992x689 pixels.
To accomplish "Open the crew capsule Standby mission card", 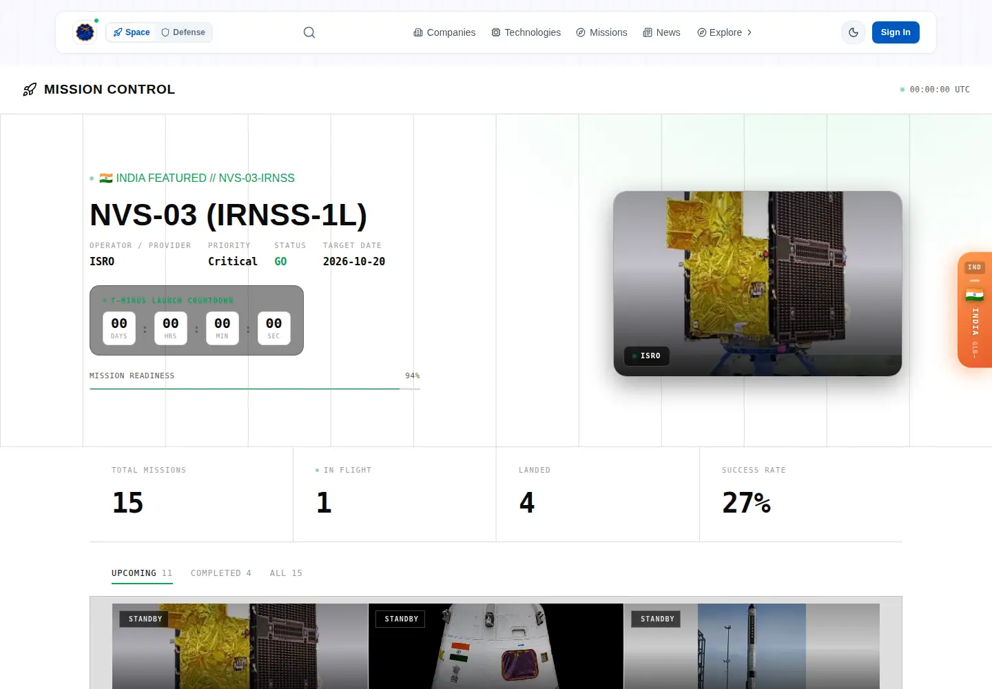I will point(496,646).
